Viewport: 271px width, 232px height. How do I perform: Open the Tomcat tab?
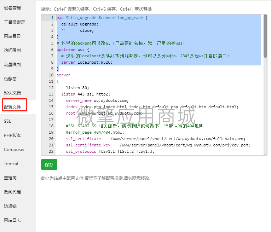[x=11, y=164]
